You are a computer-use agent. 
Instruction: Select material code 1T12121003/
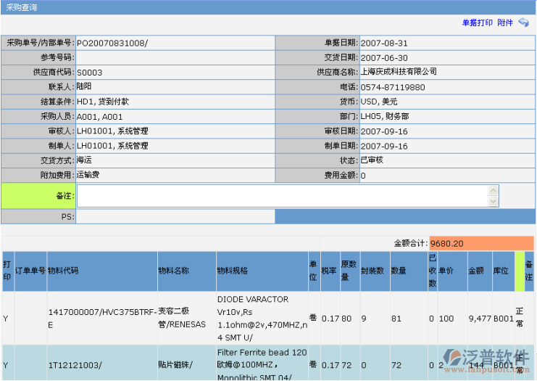pyautogui.click(x=75, y=365)
